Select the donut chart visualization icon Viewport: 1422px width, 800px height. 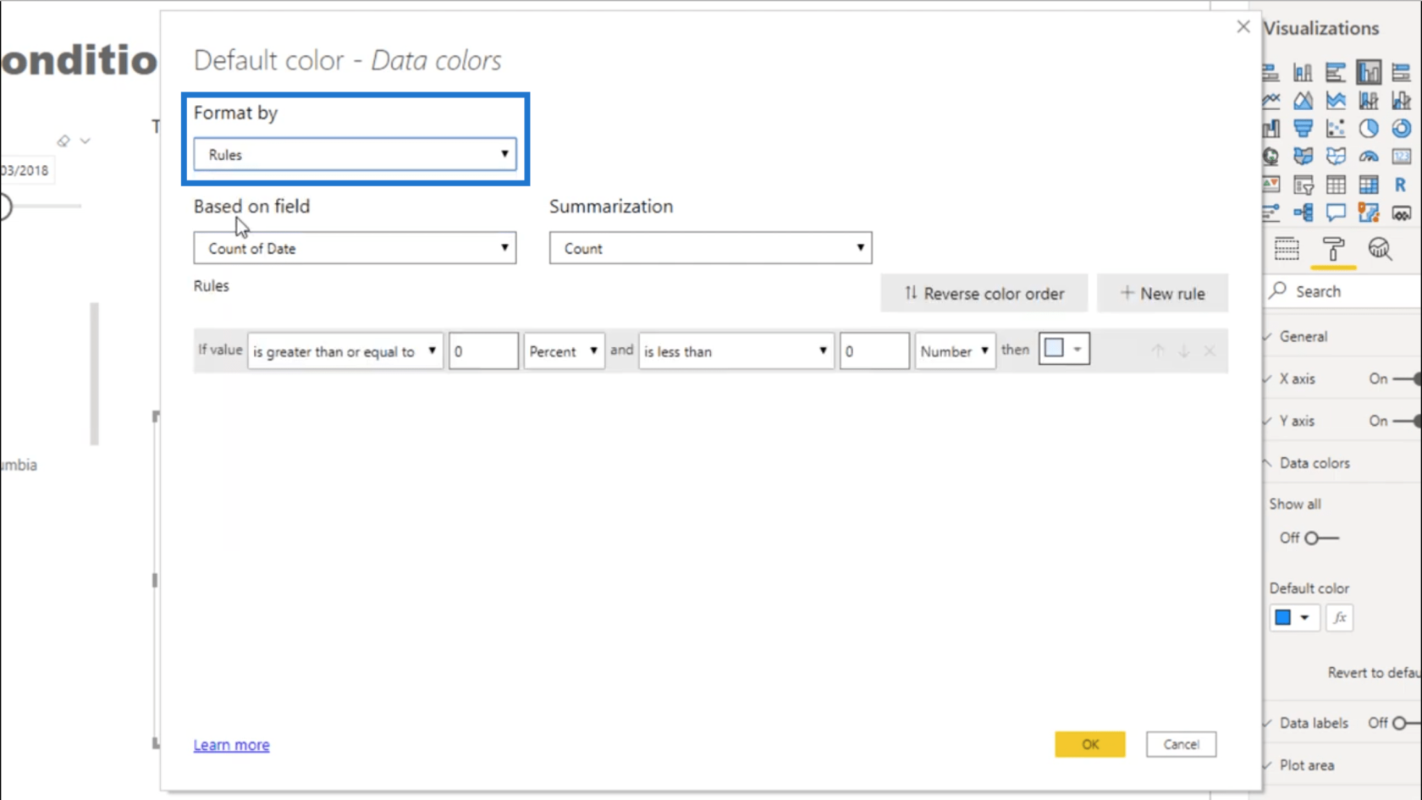click(1401, 129)
